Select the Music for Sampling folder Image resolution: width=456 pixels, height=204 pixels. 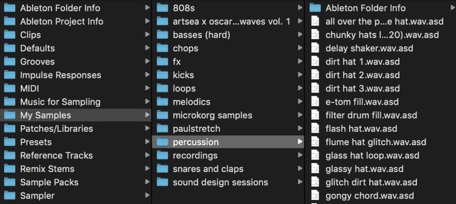pos(60,102)
